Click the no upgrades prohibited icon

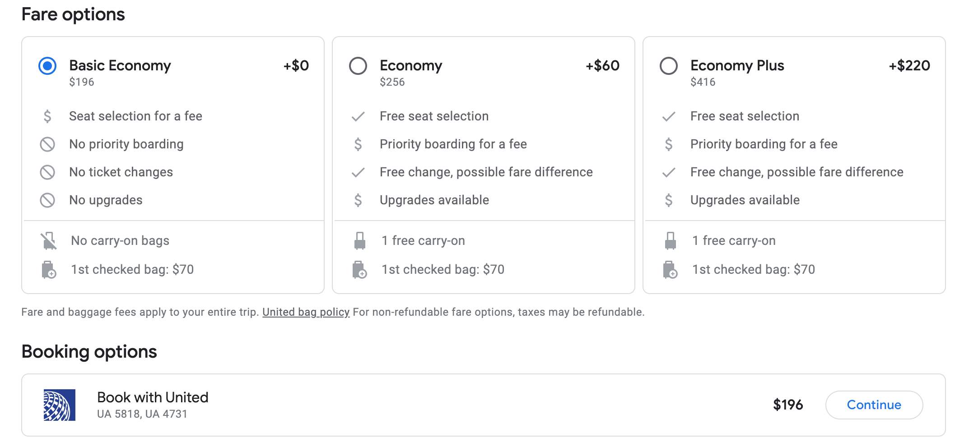click(x=47, y=200)
